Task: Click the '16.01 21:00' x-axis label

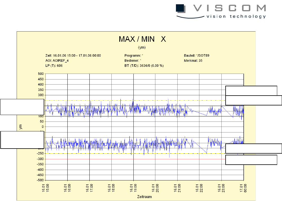Action: pyautogui.click(x=177, y=188)
